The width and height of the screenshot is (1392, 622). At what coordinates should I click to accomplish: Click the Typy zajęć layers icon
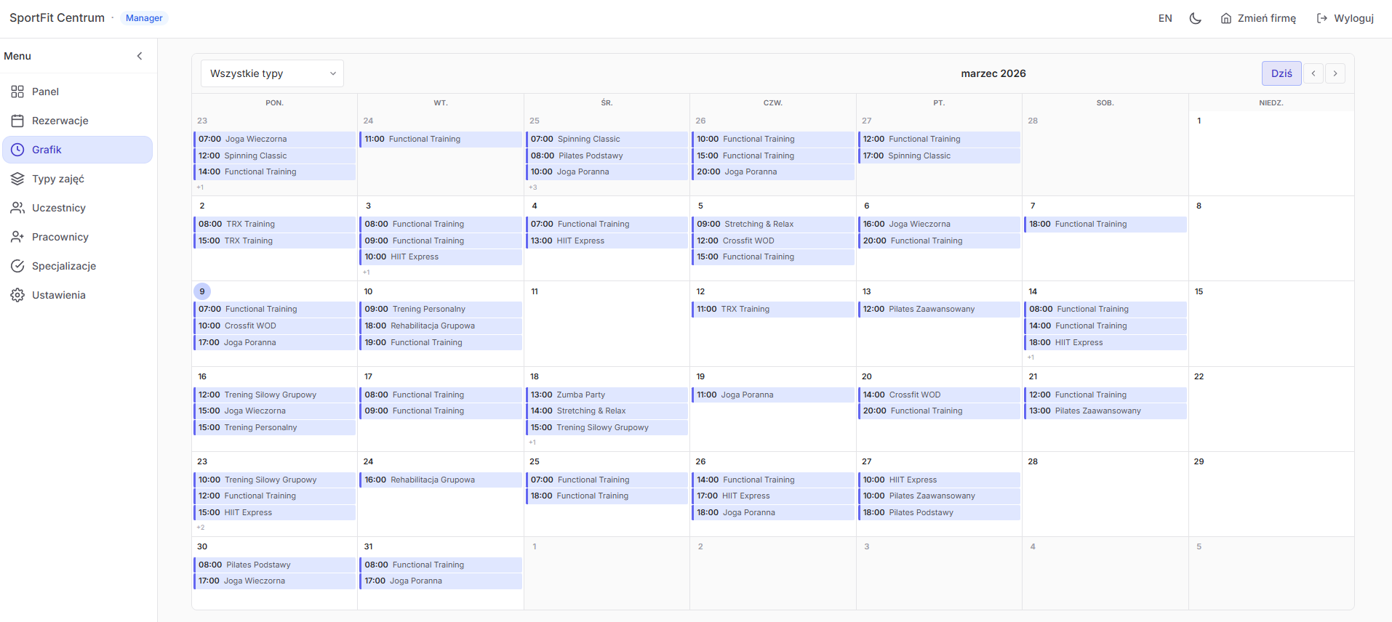(x=17, y=179)
